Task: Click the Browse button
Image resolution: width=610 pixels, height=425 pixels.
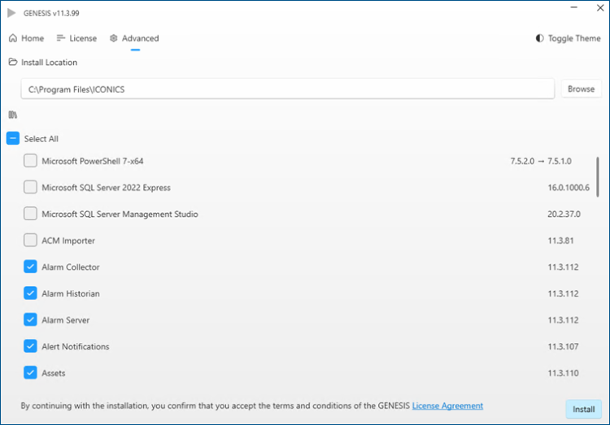Action: 581,89
